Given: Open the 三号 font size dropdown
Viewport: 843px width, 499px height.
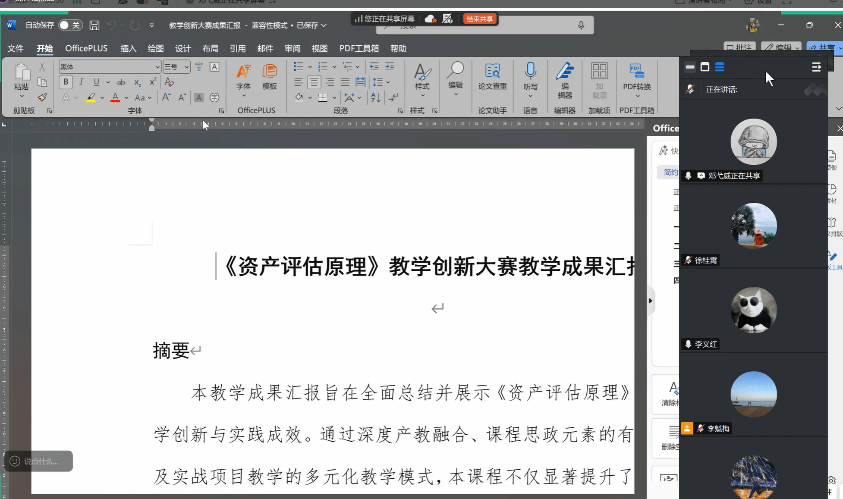Looking at the screenshot, I should (x=187, y=67).
